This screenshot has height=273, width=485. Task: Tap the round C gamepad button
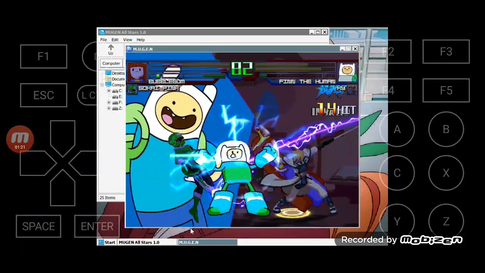(397, 173)
